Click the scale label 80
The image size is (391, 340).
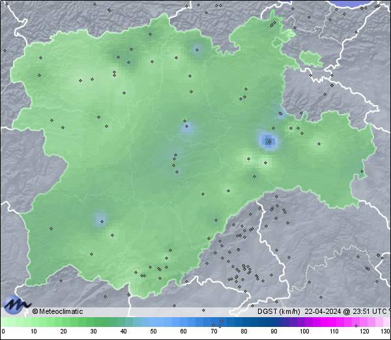point(244,332)
